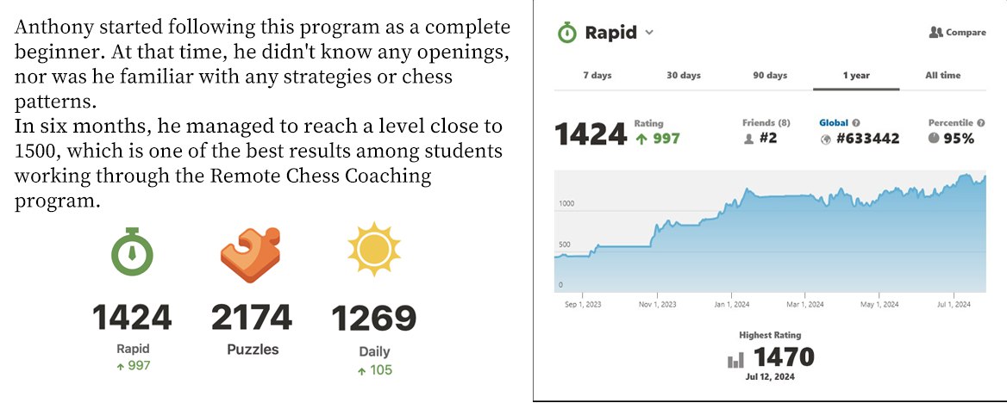Click the Global rank help icon
This screenshot has height=403, width=1007.
(x=856, y=123)
